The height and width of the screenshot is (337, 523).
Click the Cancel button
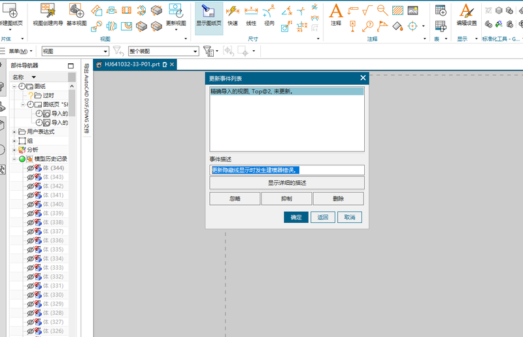click(350, 217)
